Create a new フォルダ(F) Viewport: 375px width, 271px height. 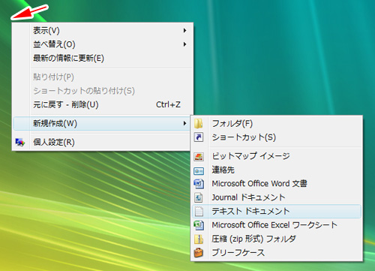point(277,123)
